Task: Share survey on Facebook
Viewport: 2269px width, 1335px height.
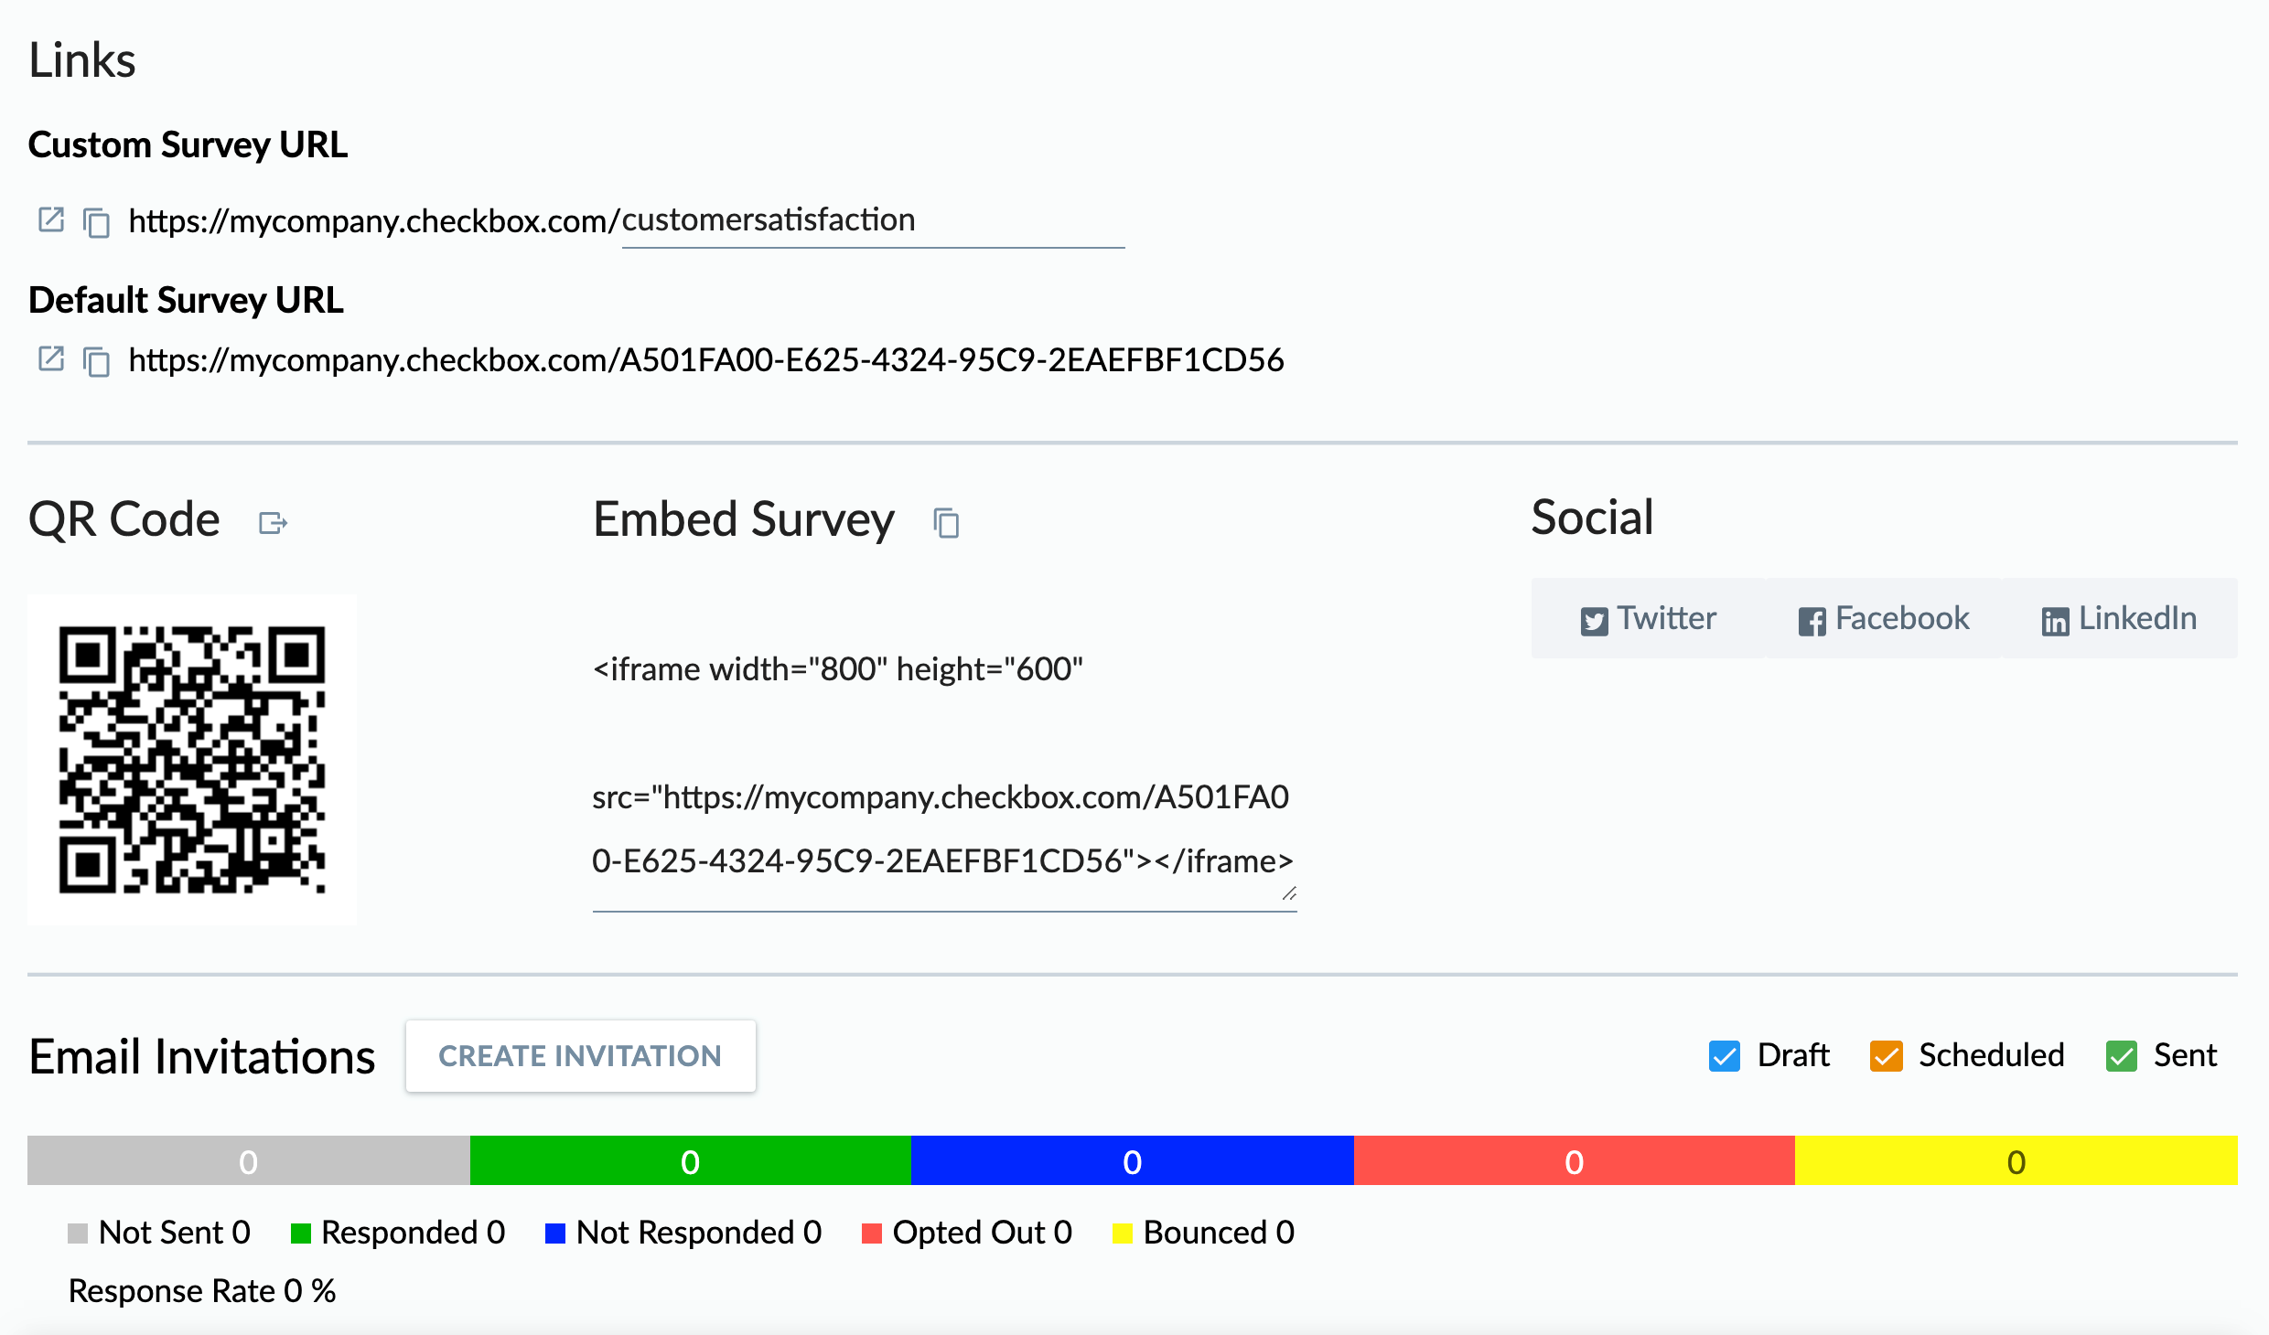Action: pos(1884,619)
